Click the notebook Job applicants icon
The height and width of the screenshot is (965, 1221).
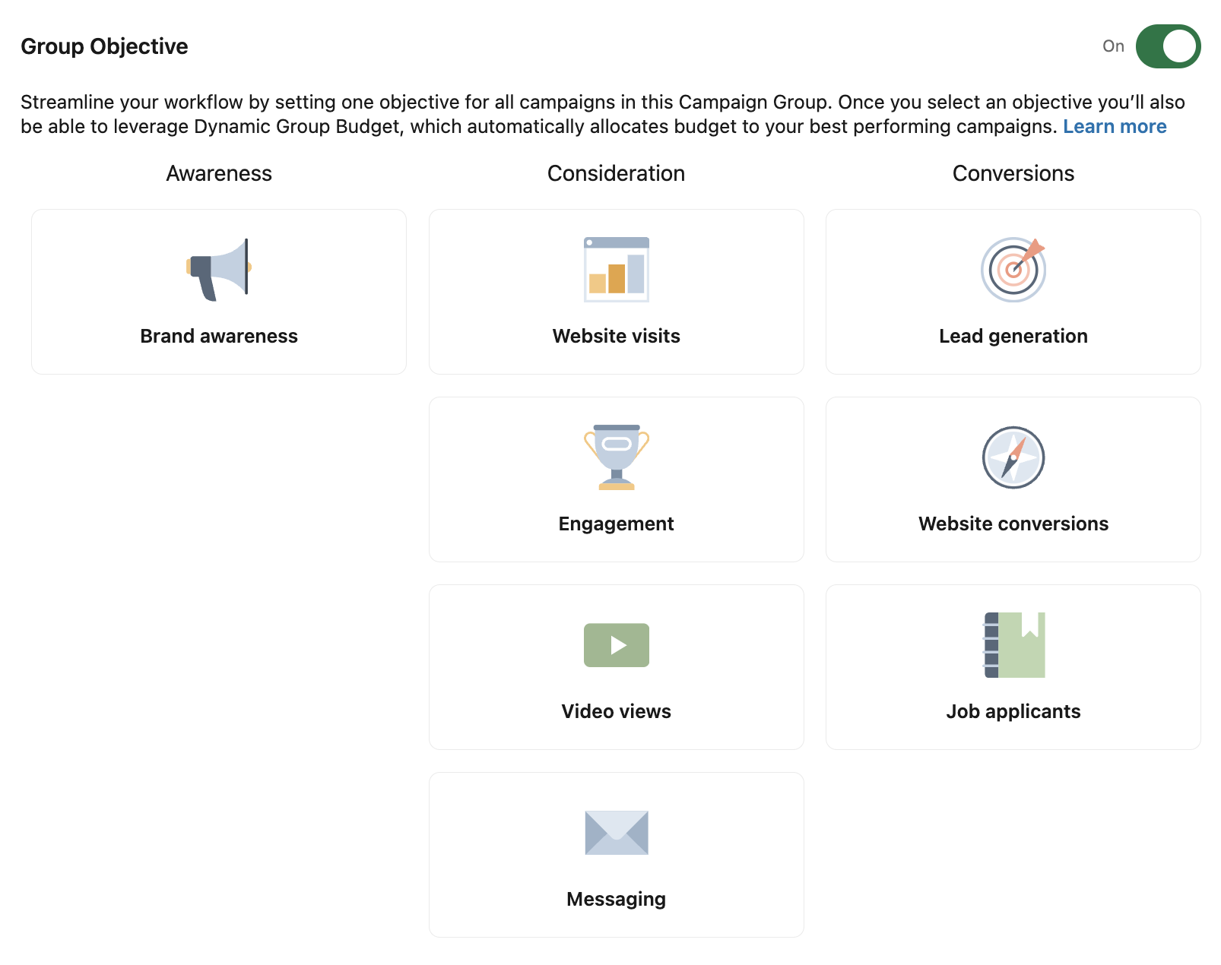[1014, 645]
